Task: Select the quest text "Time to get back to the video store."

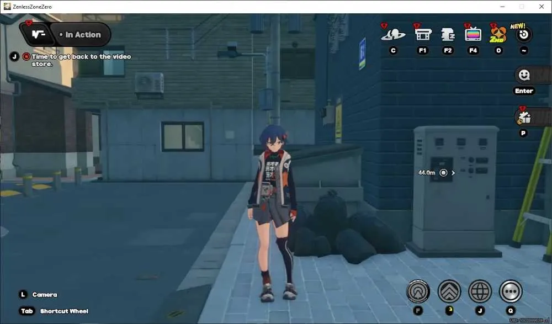Action: pos(81,60)
